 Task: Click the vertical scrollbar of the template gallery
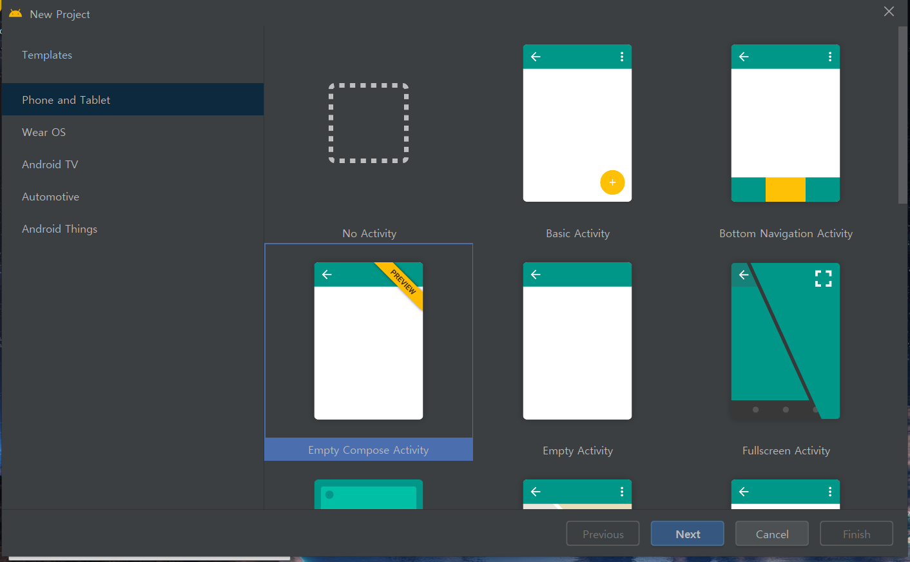coord(902,116)
